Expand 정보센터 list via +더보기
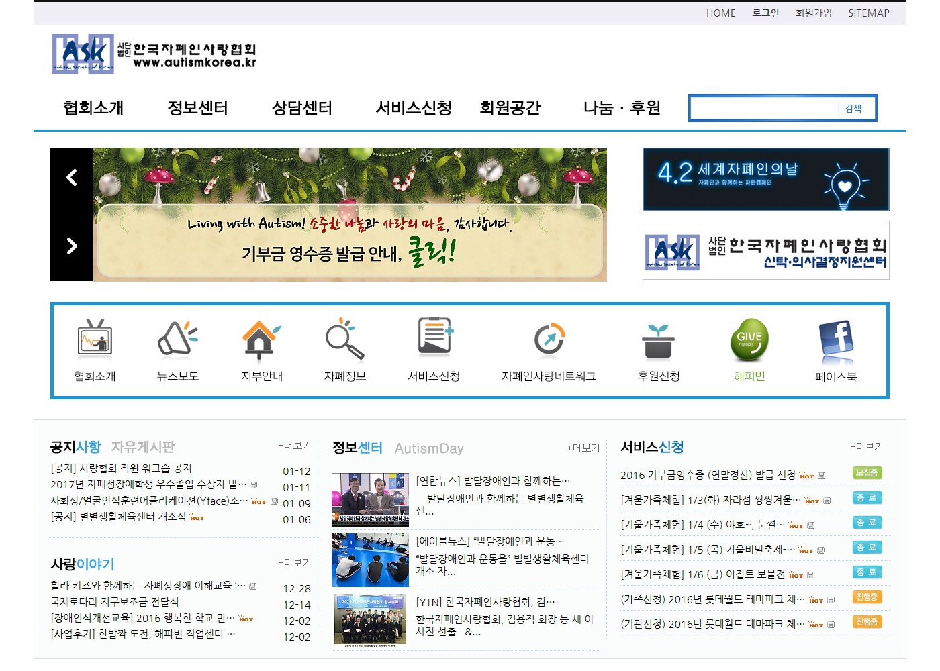Image resolution: width=940 pixels, height=671 pixels. click(x=583, y=448)
